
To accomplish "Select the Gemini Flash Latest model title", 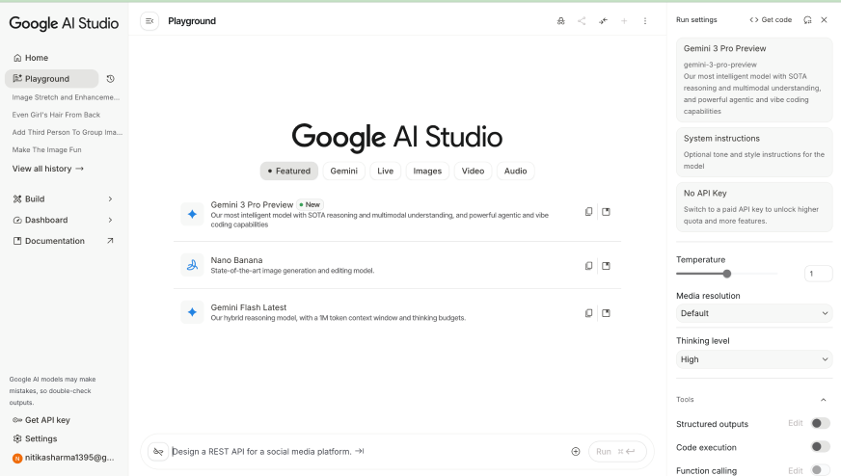I will click(248, 307).
